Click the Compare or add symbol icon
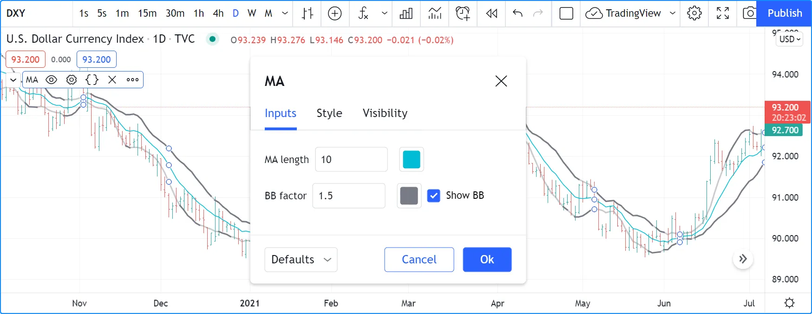This screenshot has width=812, height=314. pyautogui.click(x=334, y=13)
